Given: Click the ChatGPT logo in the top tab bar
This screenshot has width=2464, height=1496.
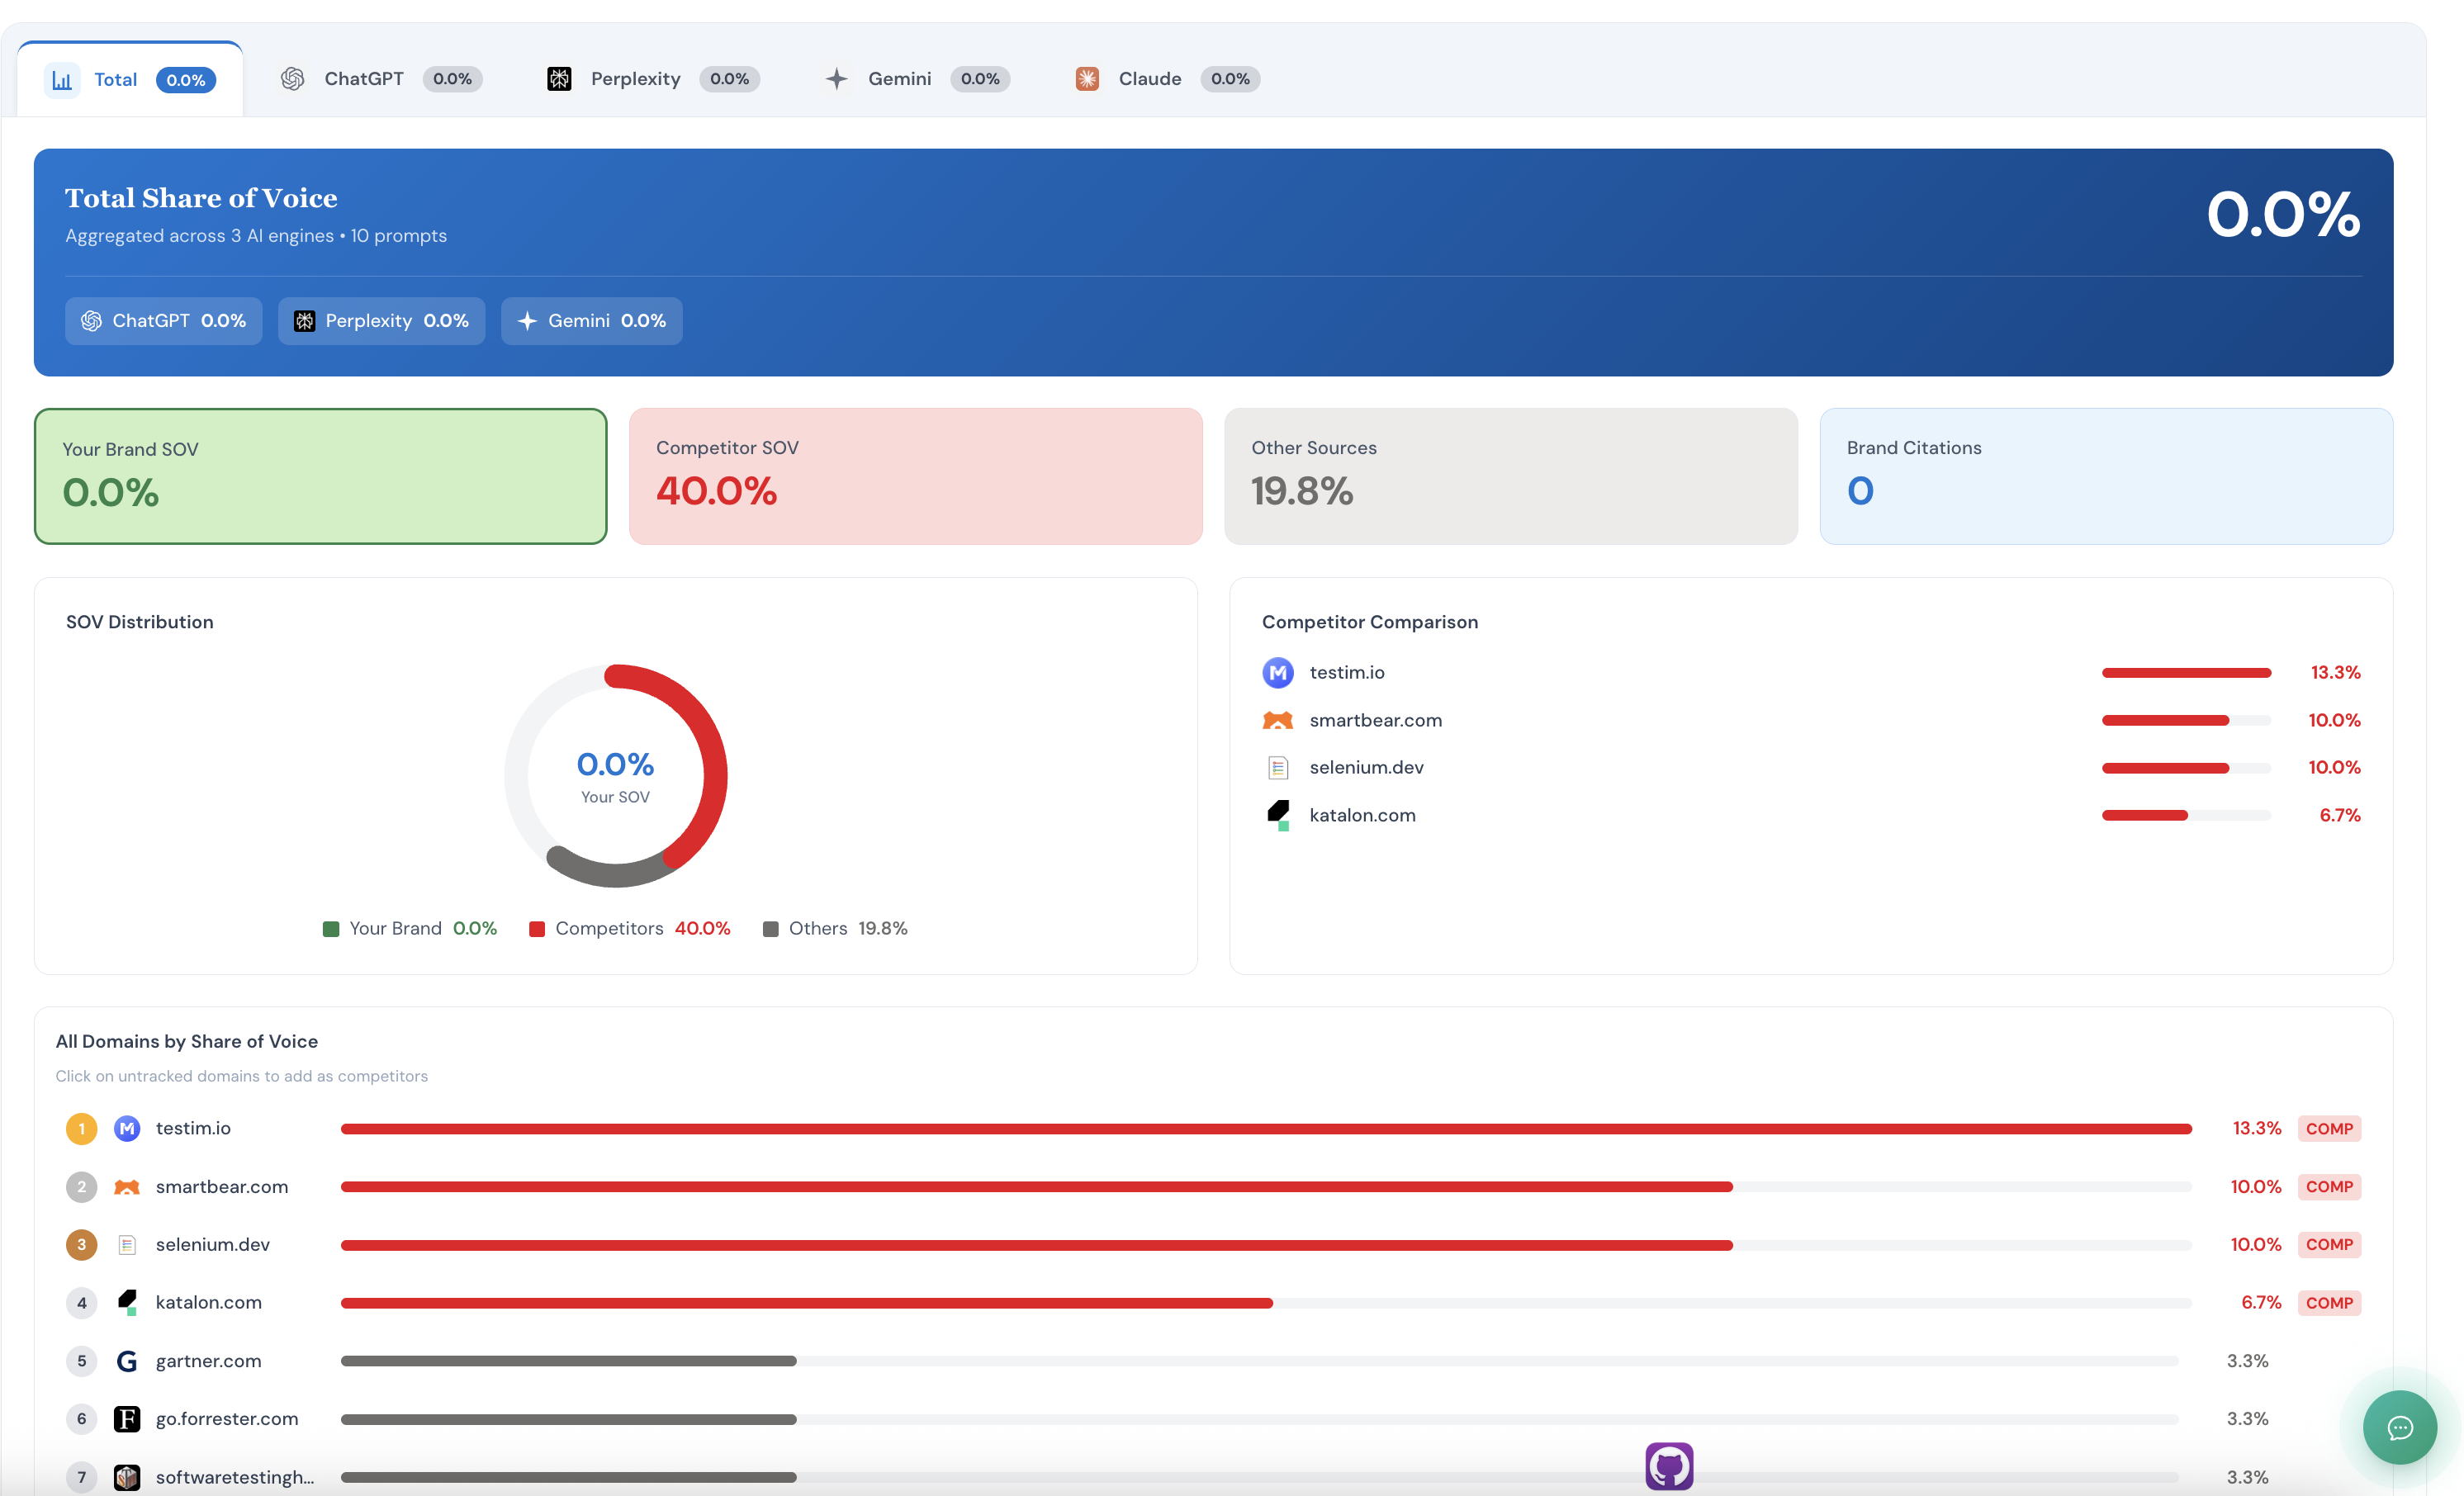Looking at the screenshot, I should (x=293, y=78).
